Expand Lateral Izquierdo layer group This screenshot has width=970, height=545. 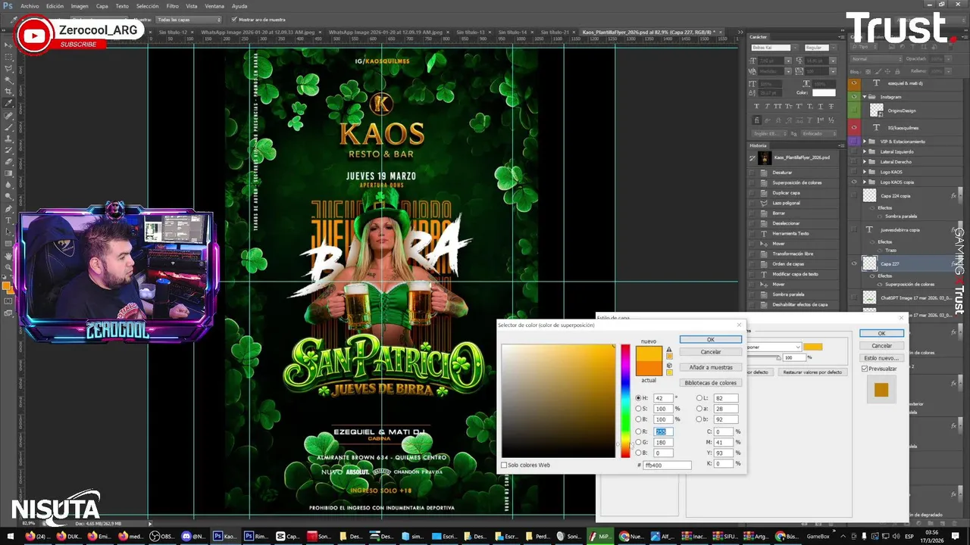coord(865,151)
